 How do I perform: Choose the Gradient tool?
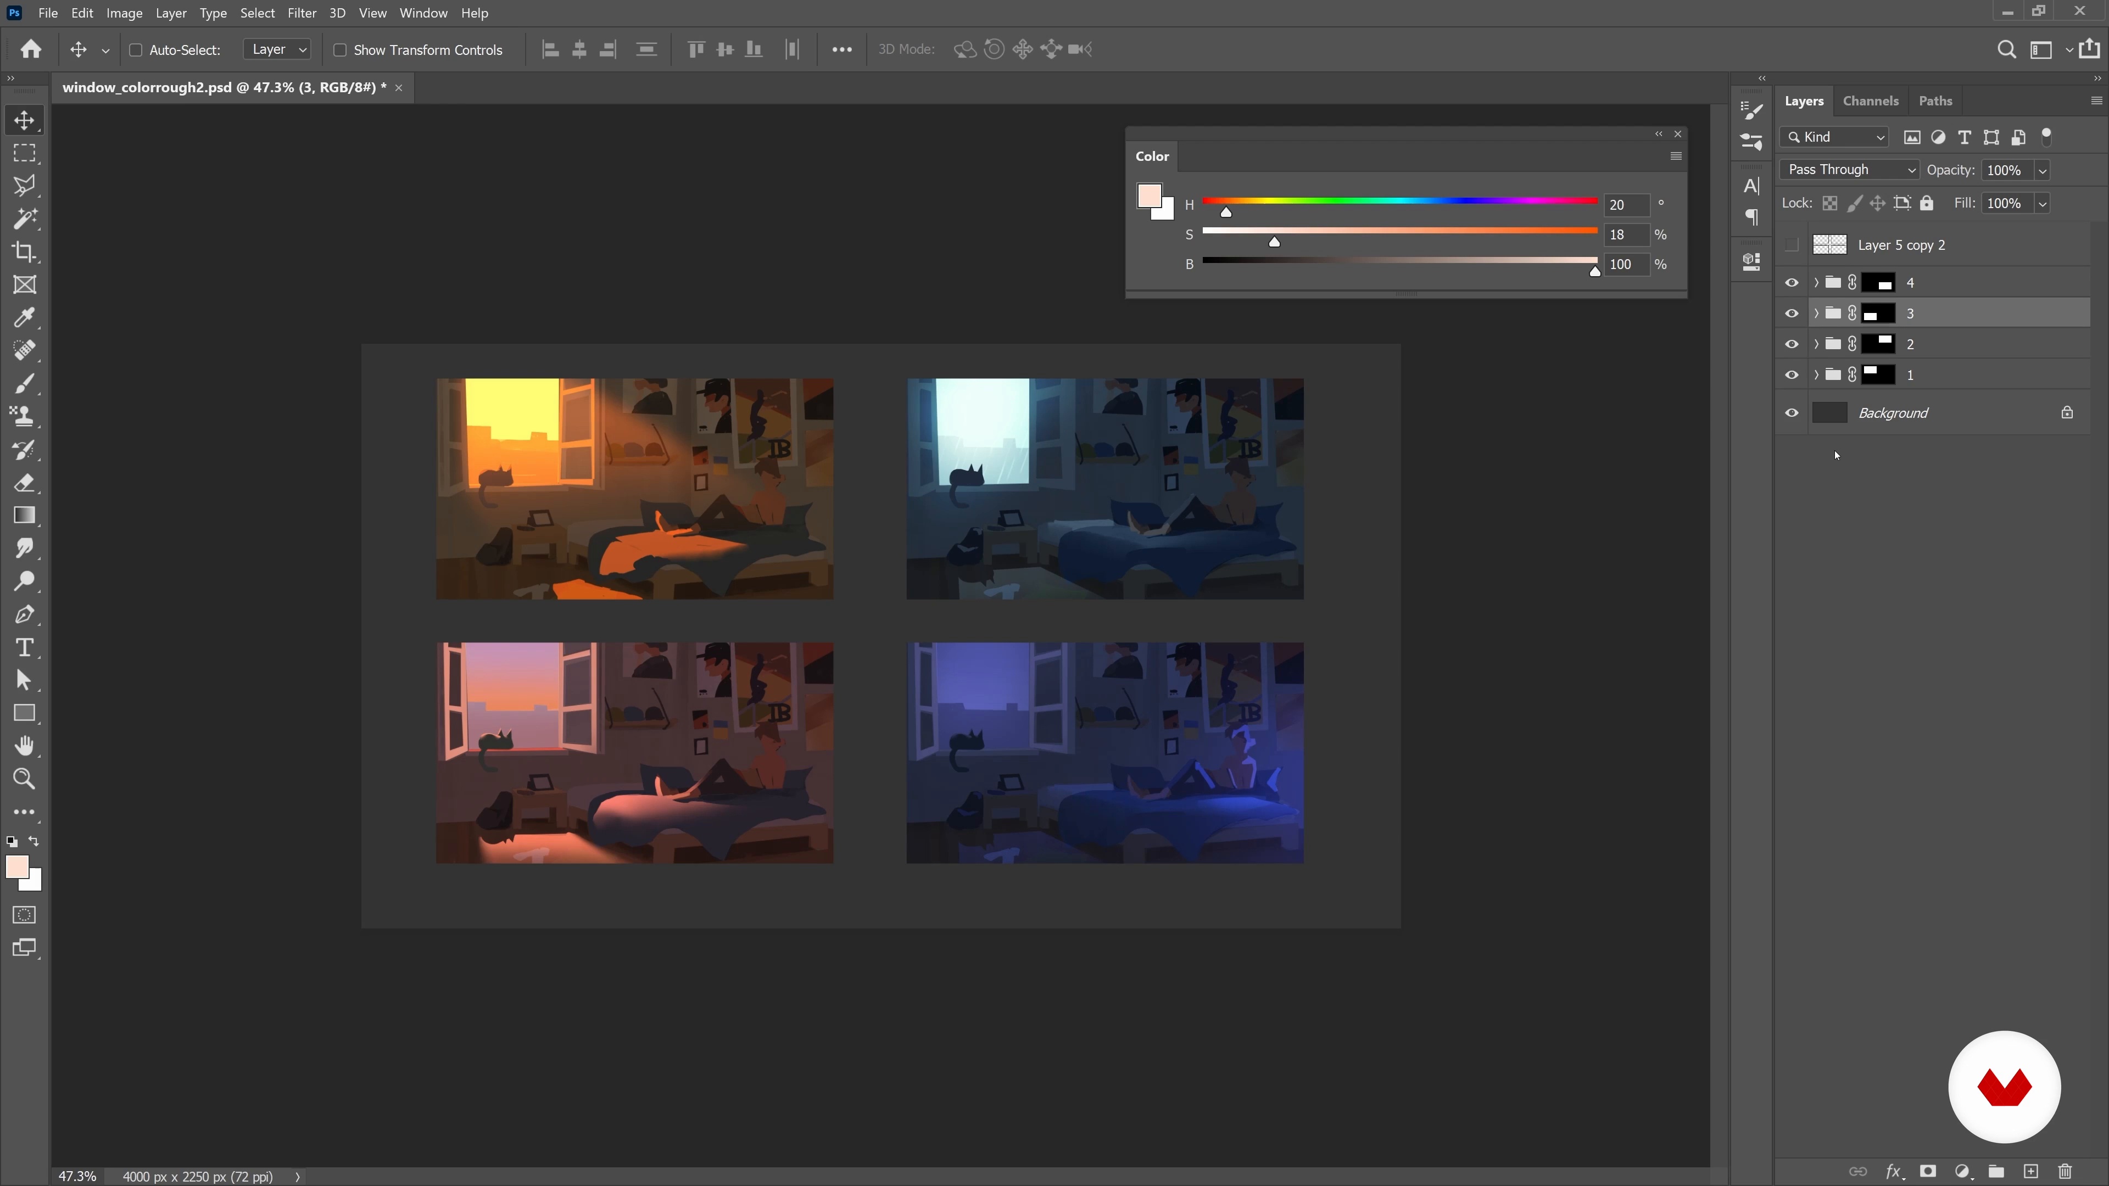tap(25, 516)
